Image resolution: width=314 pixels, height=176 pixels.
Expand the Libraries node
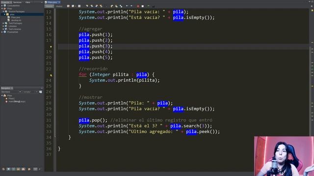tap(3, 26)
